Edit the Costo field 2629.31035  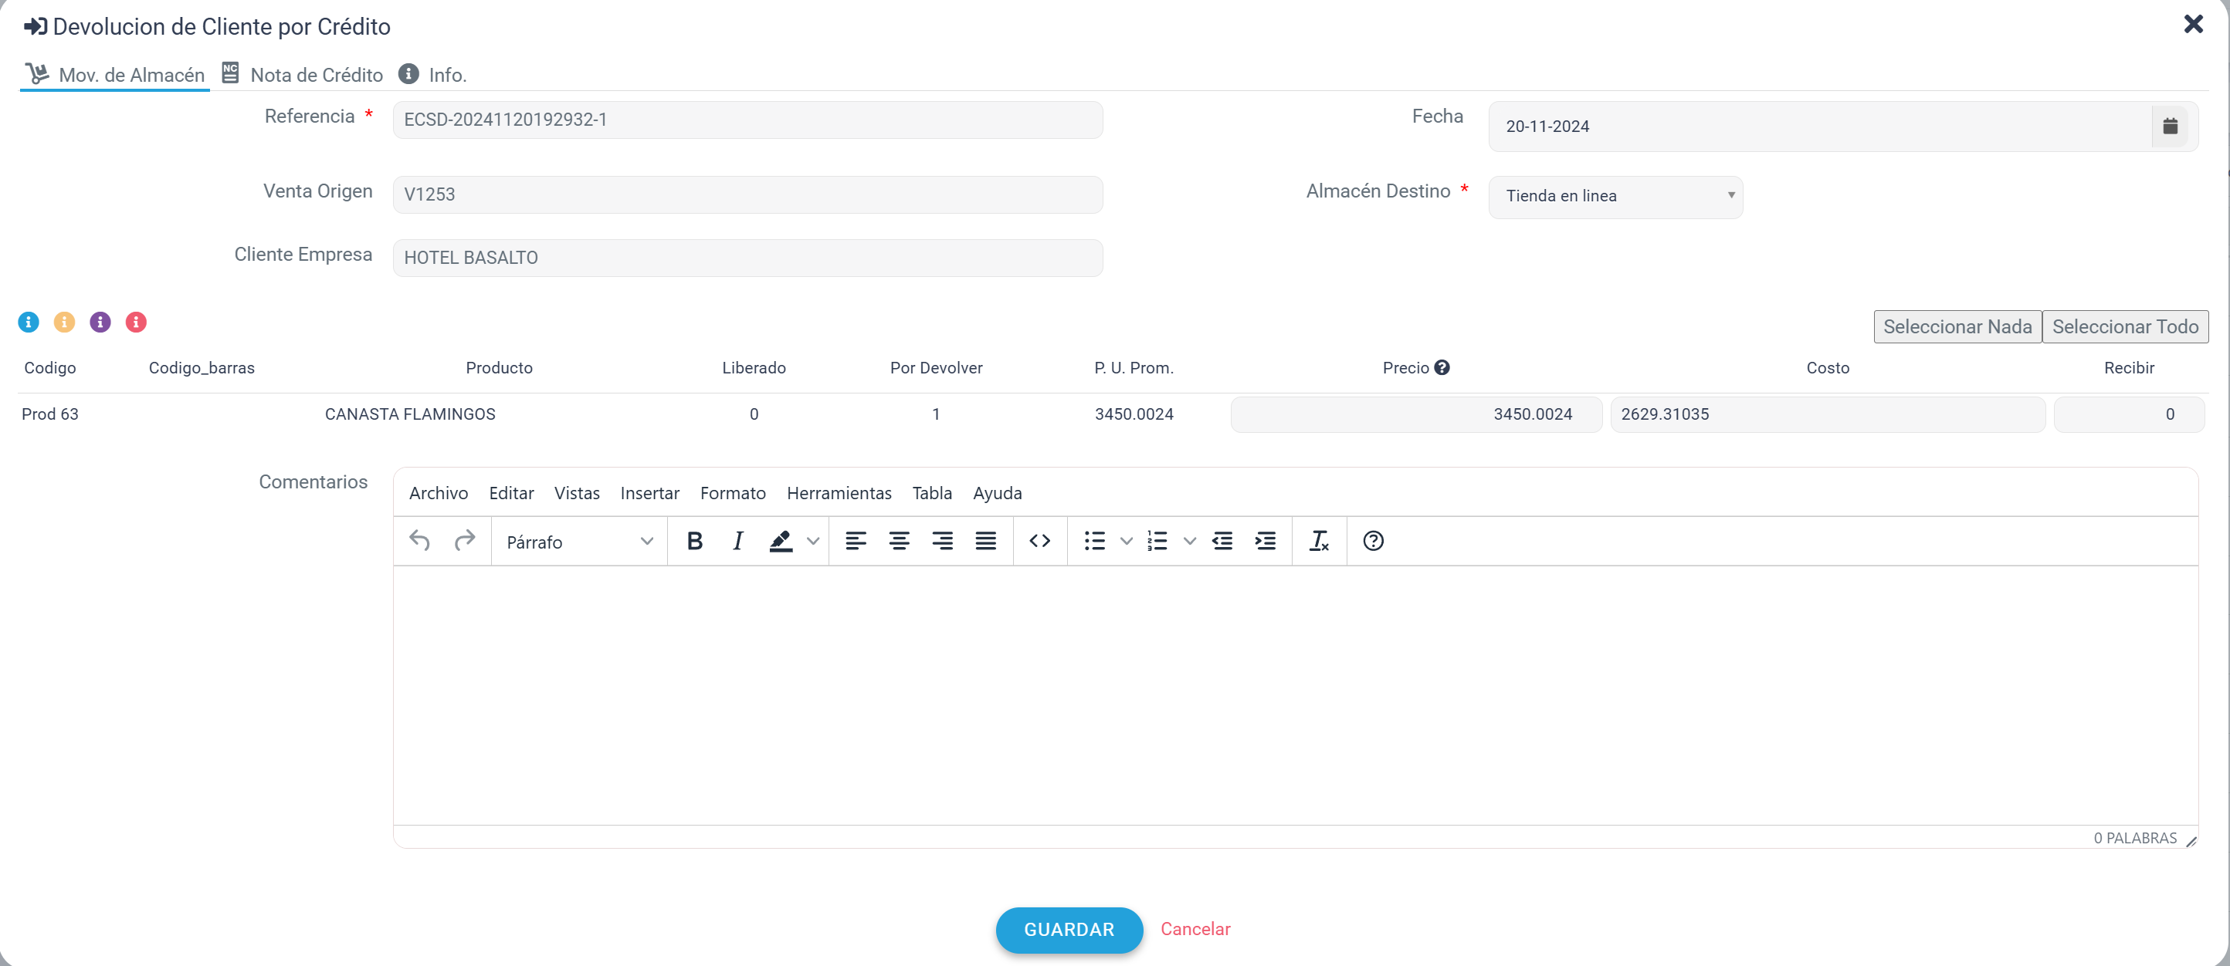click(1828, 414)
